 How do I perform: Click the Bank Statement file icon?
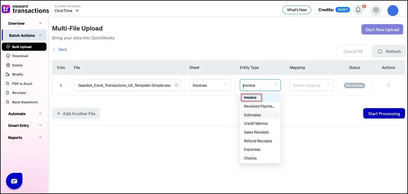pos(8,102)
